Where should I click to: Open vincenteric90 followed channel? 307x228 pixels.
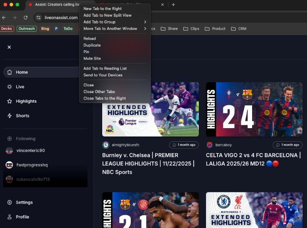(x=25, y=150)
